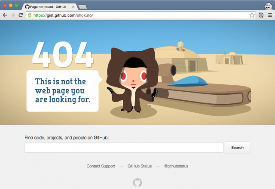Open the Chrome hamburger menu
Screen dimensions: 275x189
point(269,15)
